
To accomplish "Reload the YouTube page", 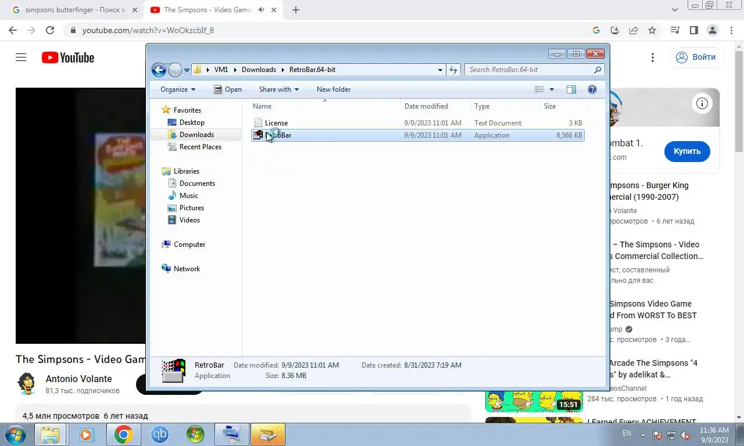I will (50, 30).
